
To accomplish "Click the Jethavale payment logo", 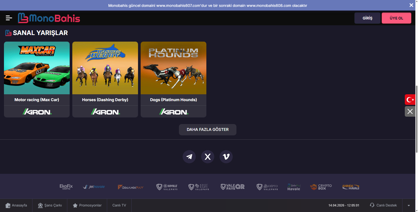I will pos(94,187).
